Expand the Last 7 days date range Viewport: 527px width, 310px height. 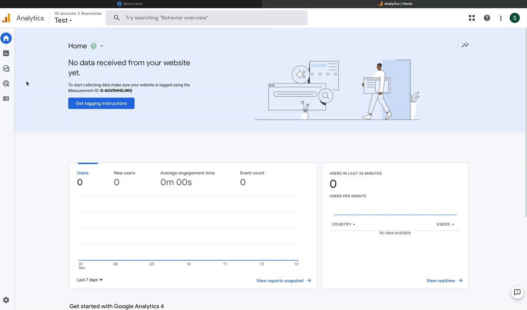[x=90, y=280]
